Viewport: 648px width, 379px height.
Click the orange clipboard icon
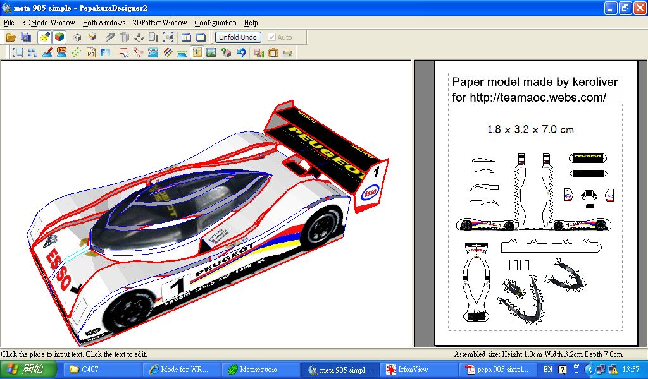(273, 53)
